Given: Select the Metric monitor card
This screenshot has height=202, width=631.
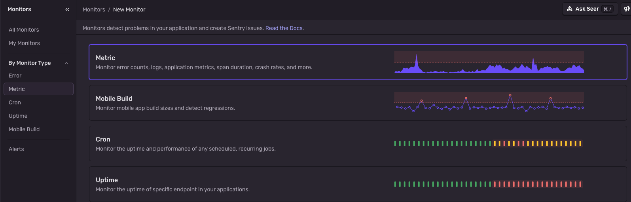Looking at the screenshot, I should pos(358,62).
